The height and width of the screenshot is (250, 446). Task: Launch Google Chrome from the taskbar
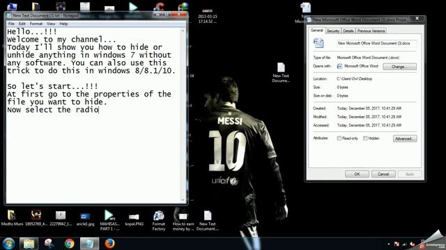click(x=69, y=244)
